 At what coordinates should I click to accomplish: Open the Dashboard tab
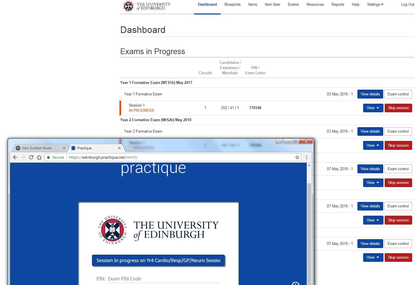[x=207, y=5]
